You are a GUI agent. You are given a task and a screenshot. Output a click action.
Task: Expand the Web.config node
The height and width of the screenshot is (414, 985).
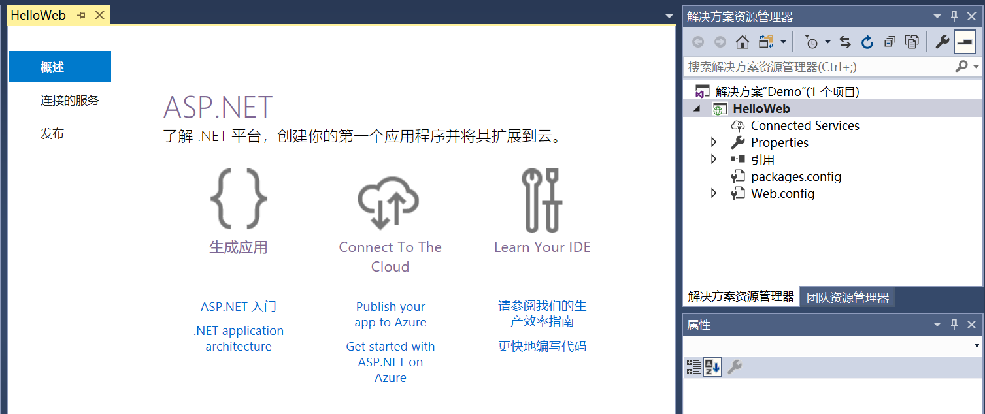point(714,193)
